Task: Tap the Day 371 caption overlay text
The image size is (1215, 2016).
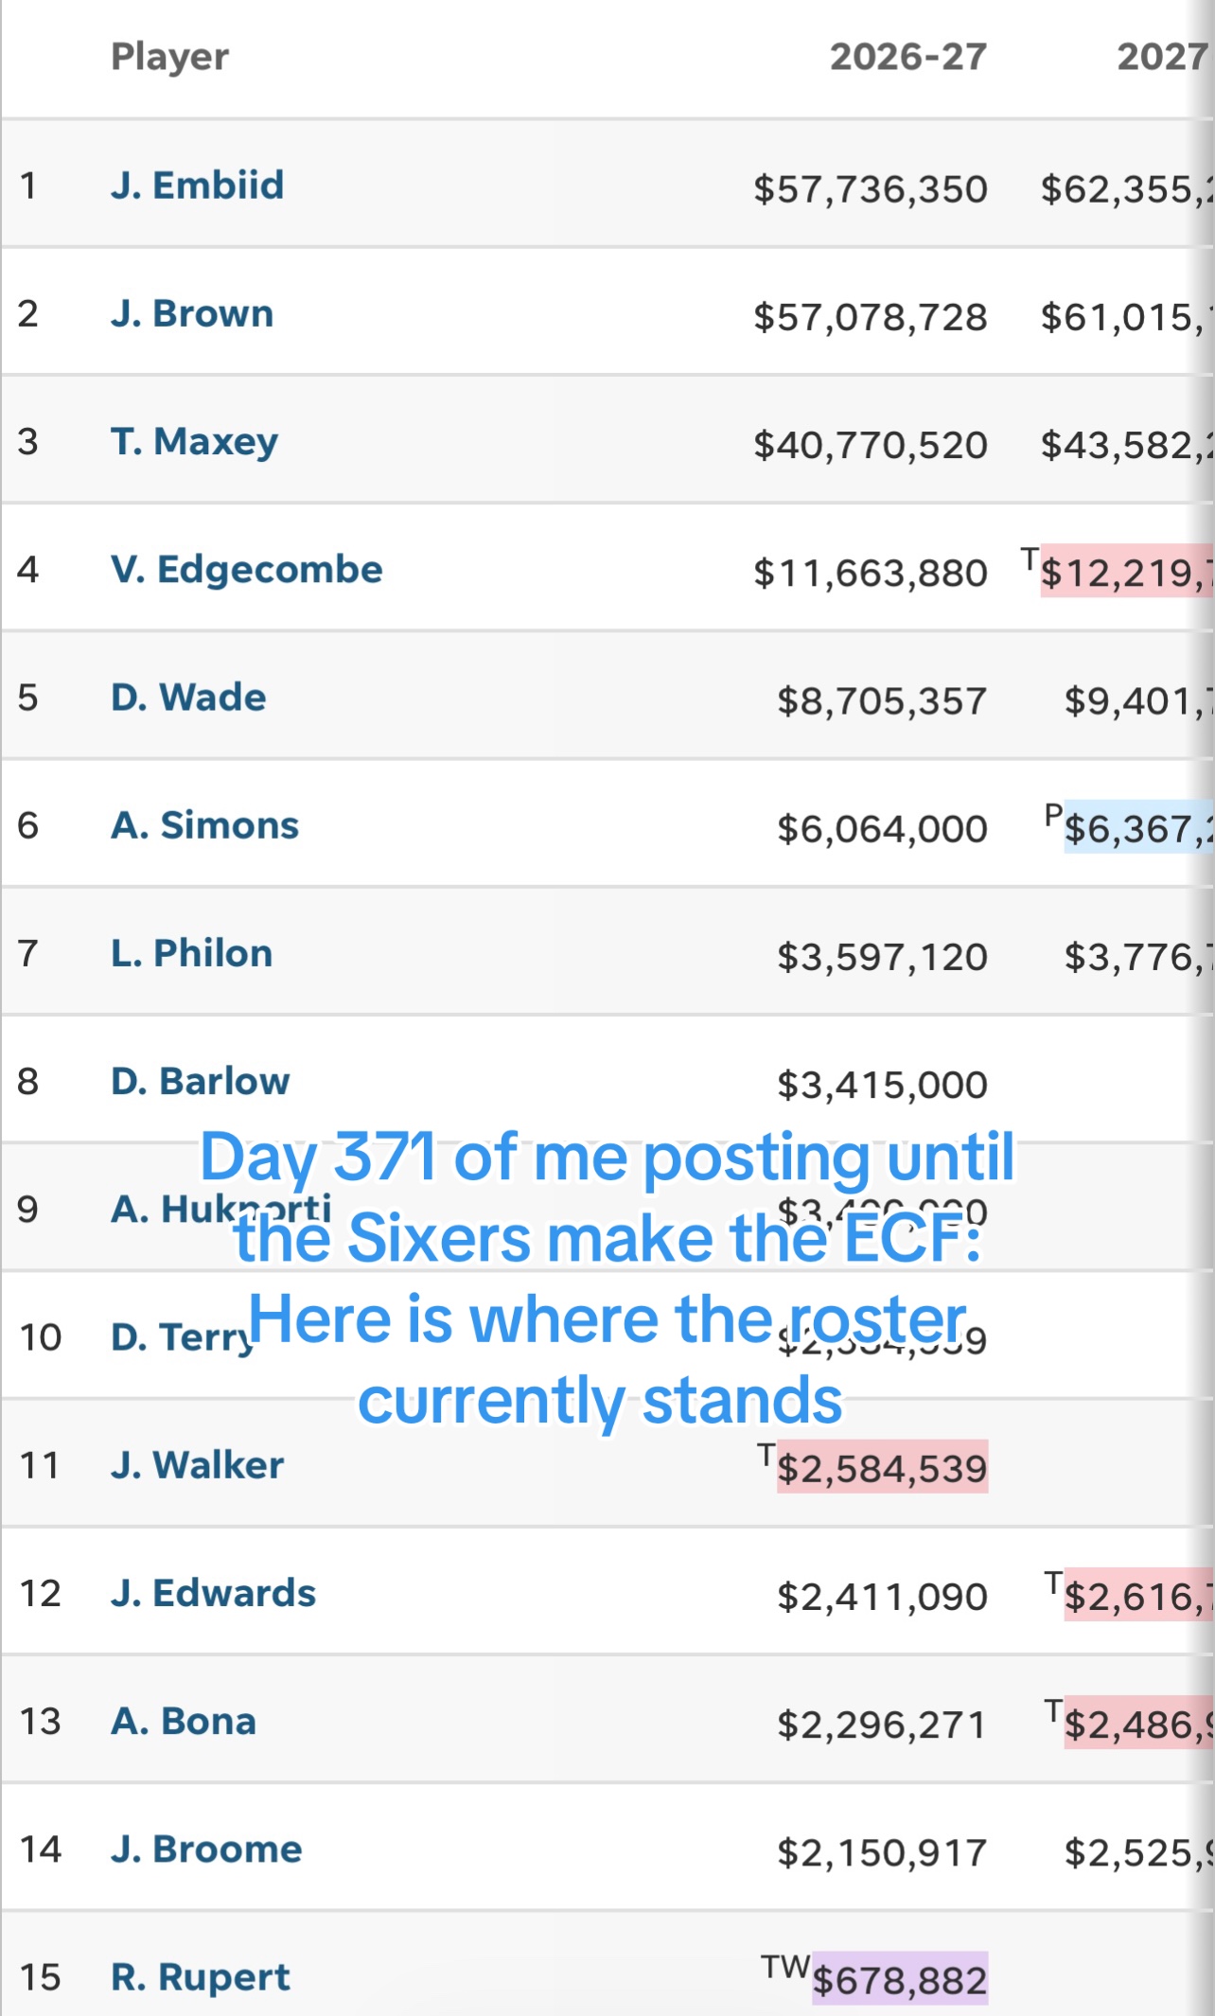Action: 607,1278
